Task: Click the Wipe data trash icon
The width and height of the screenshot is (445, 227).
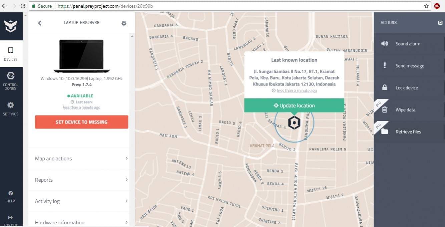Action: pos(385,109)
